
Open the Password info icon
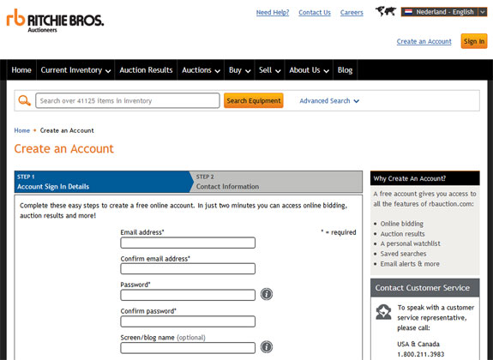point(267,294)
